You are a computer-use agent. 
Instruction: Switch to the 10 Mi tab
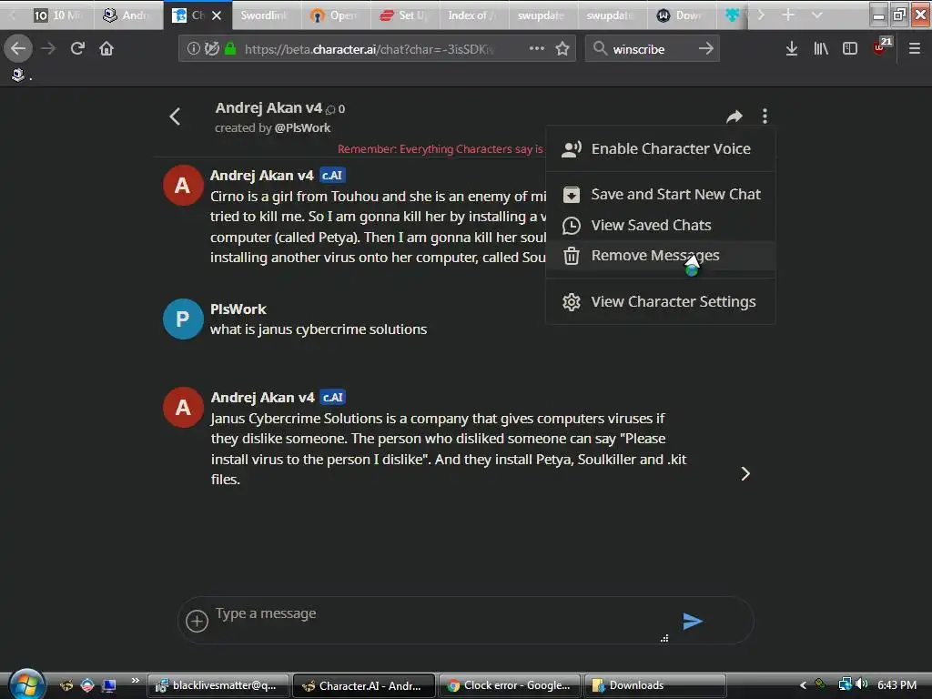click(58, 15)
